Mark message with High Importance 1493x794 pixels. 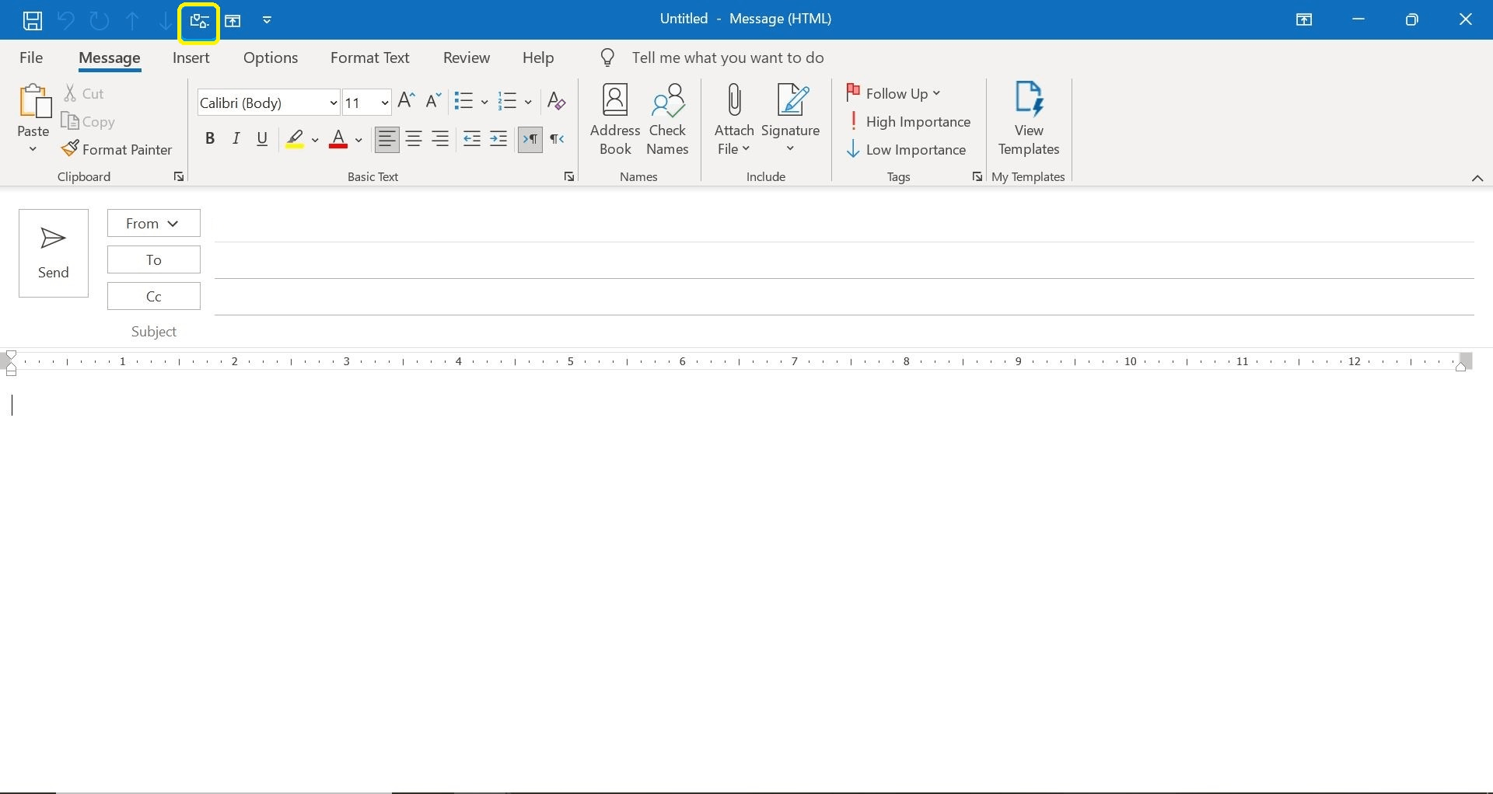[x=910, y=121]
